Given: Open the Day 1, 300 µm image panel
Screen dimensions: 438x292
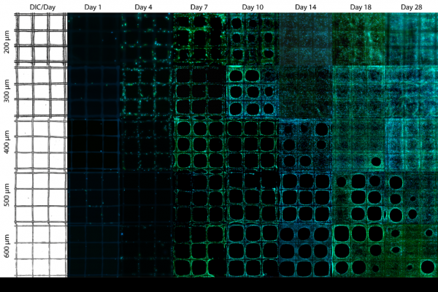Looking at the screenshot, I should tap(93, 91).
